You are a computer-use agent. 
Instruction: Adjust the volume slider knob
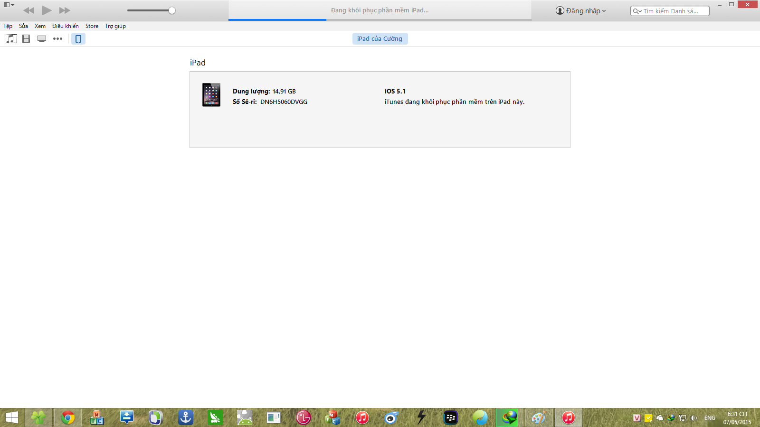click(172, 10)
